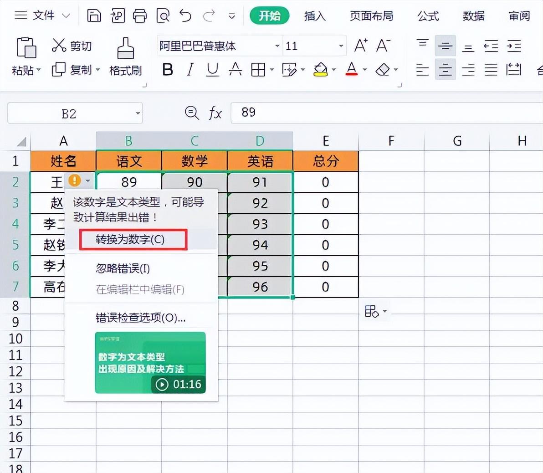Toggle middle vertical alignment
The image size is (543, 473).
coord(446,46)
